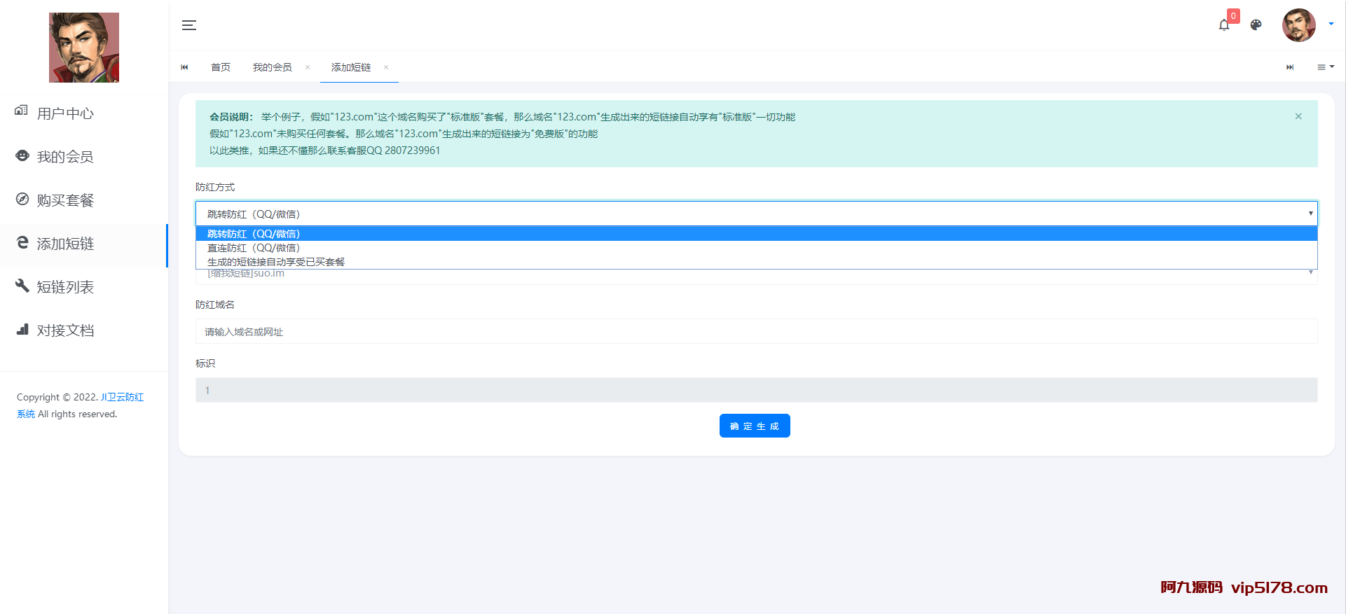Select 直连防红 (QQ/微信) option
1346x614 pixels.
click(254, 248)
